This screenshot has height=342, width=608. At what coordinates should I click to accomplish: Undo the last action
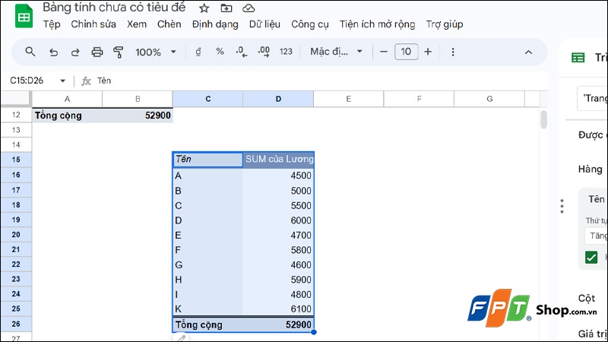(53, 52)
